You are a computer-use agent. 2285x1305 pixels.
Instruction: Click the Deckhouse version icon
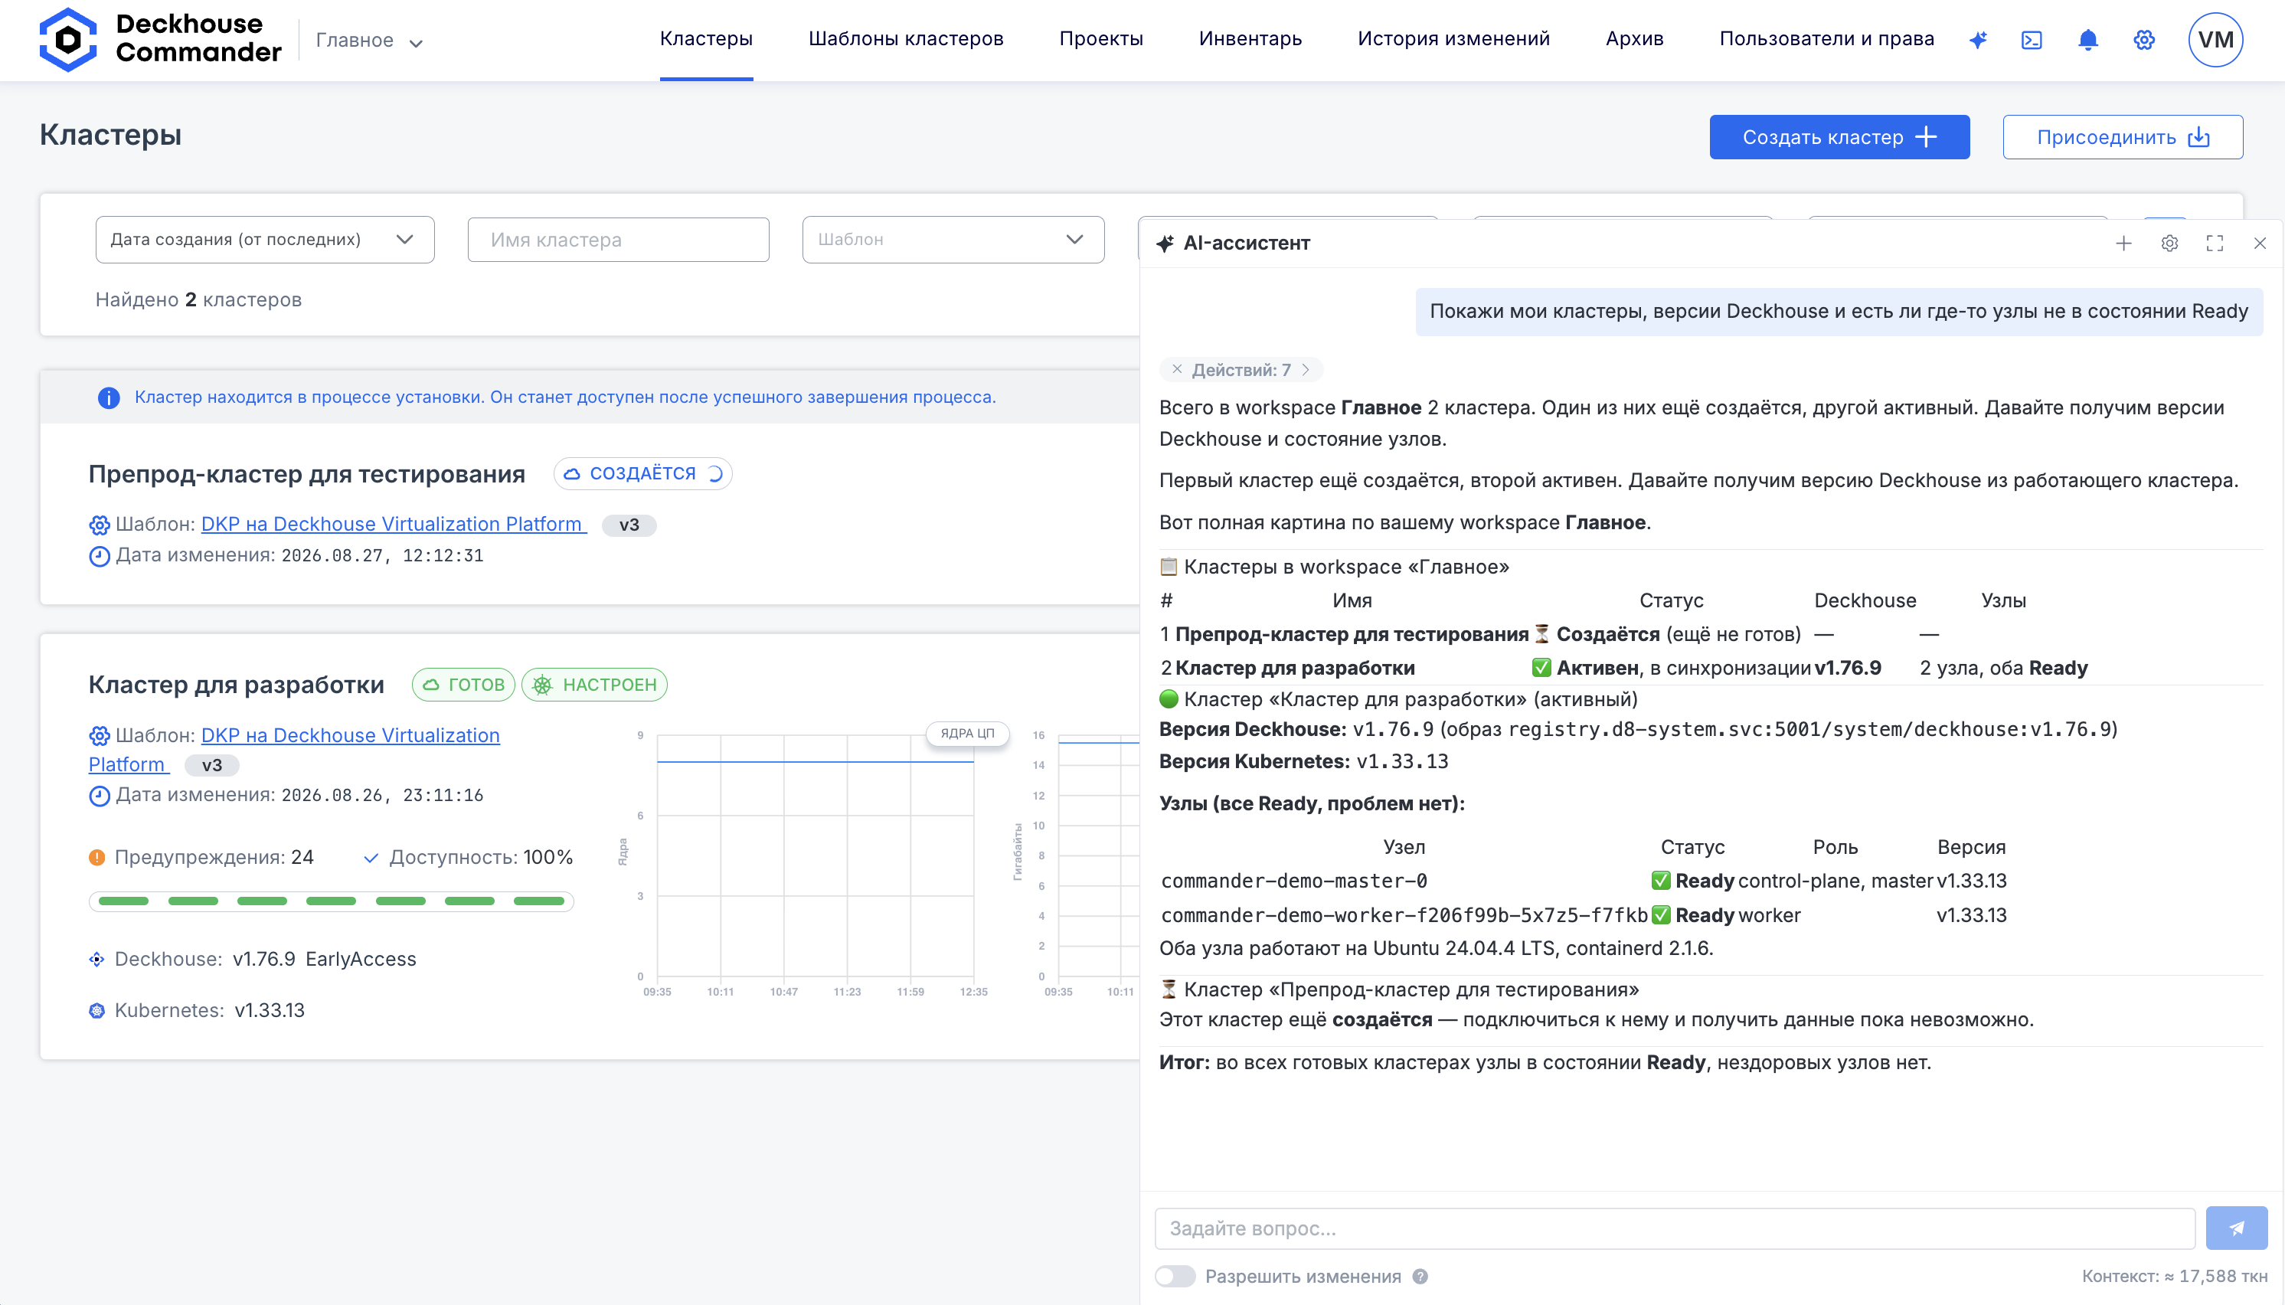tap(96, 959)
